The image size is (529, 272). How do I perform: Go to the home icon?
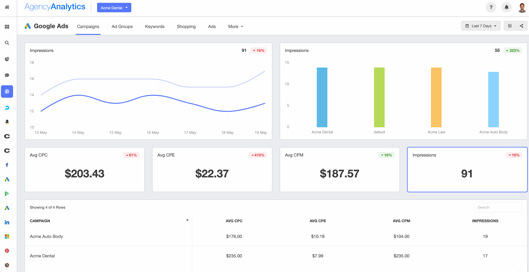click(7, 7)
